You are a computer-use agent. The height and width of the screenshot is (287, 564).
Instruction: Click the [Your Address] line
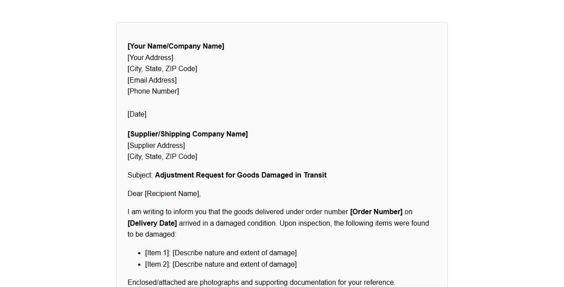(150, 58)
